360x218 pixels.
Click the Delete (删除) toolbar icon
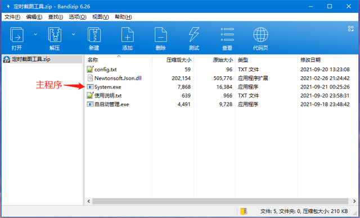(x=161, y=35)
